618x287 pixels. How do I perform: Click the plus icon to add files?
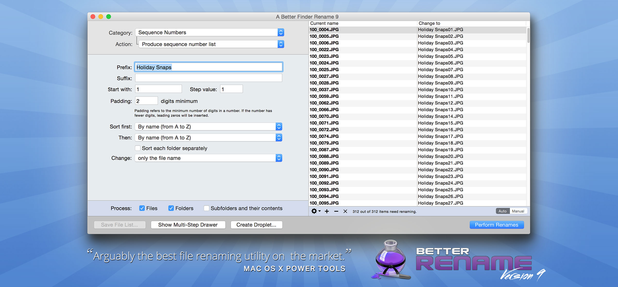pos(327,211)
